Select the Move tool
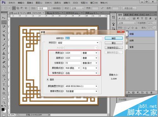The image size is (158, 117). (x=4, y=18)
